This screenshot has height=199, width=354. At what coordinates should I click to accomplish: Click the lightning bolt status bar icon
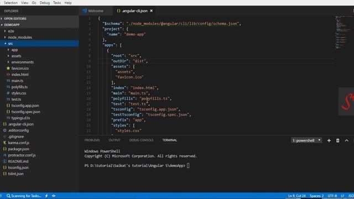click(46, 196)
